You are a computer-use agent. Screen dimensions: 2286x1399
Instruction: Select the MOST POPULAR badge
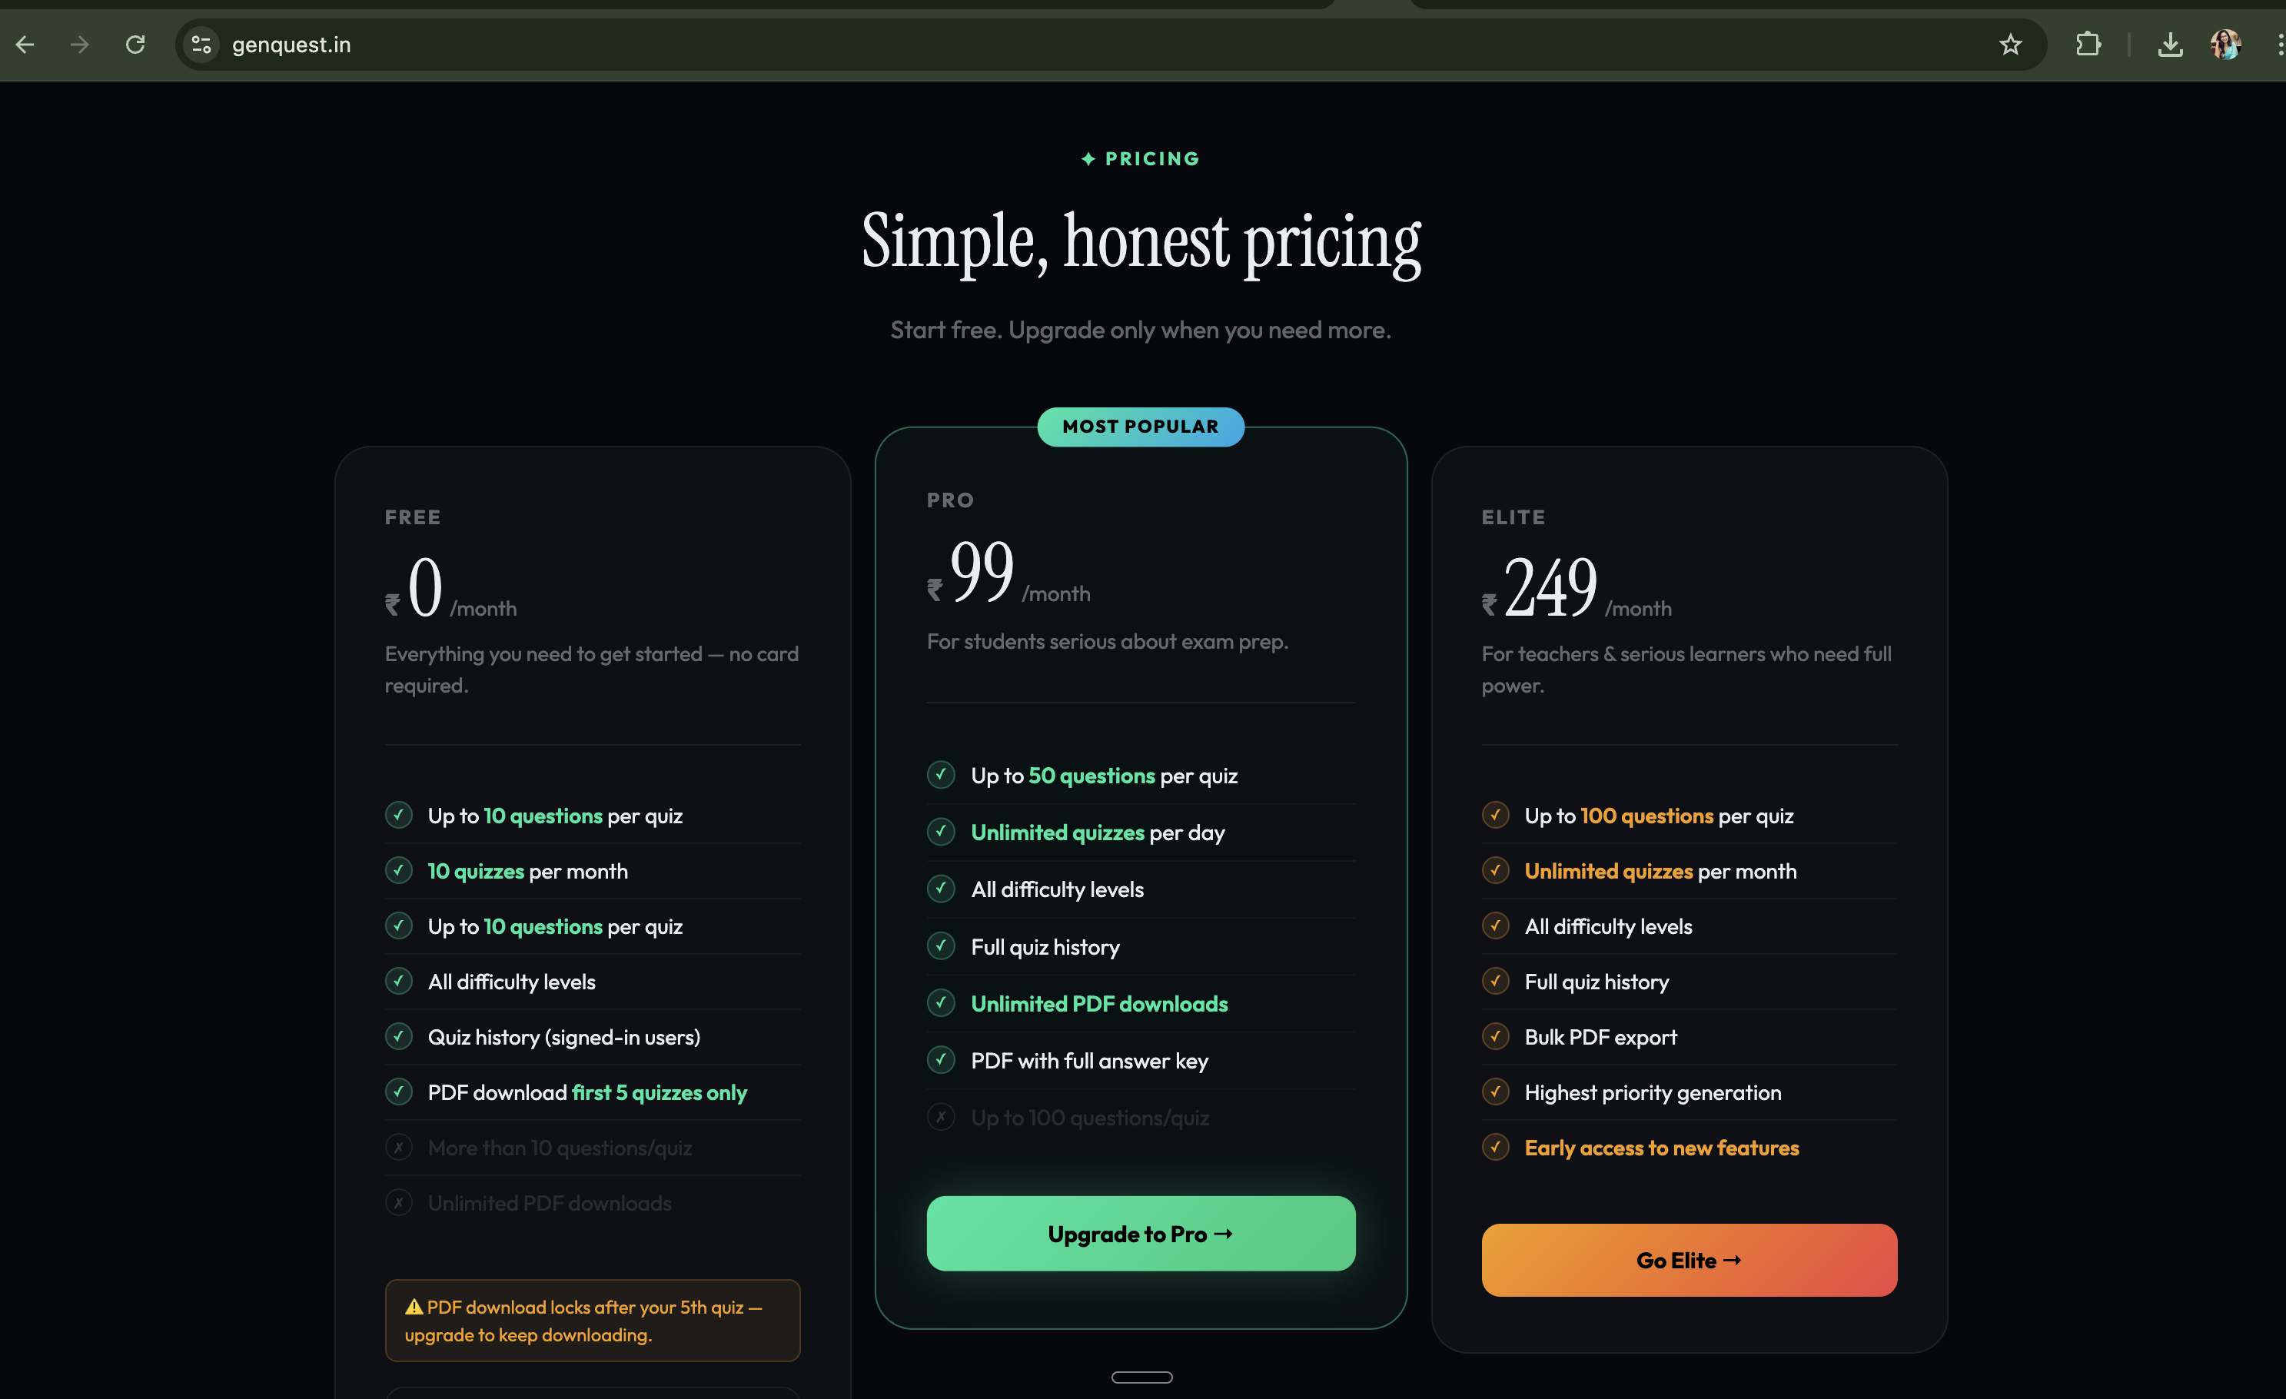point(1140,426)
